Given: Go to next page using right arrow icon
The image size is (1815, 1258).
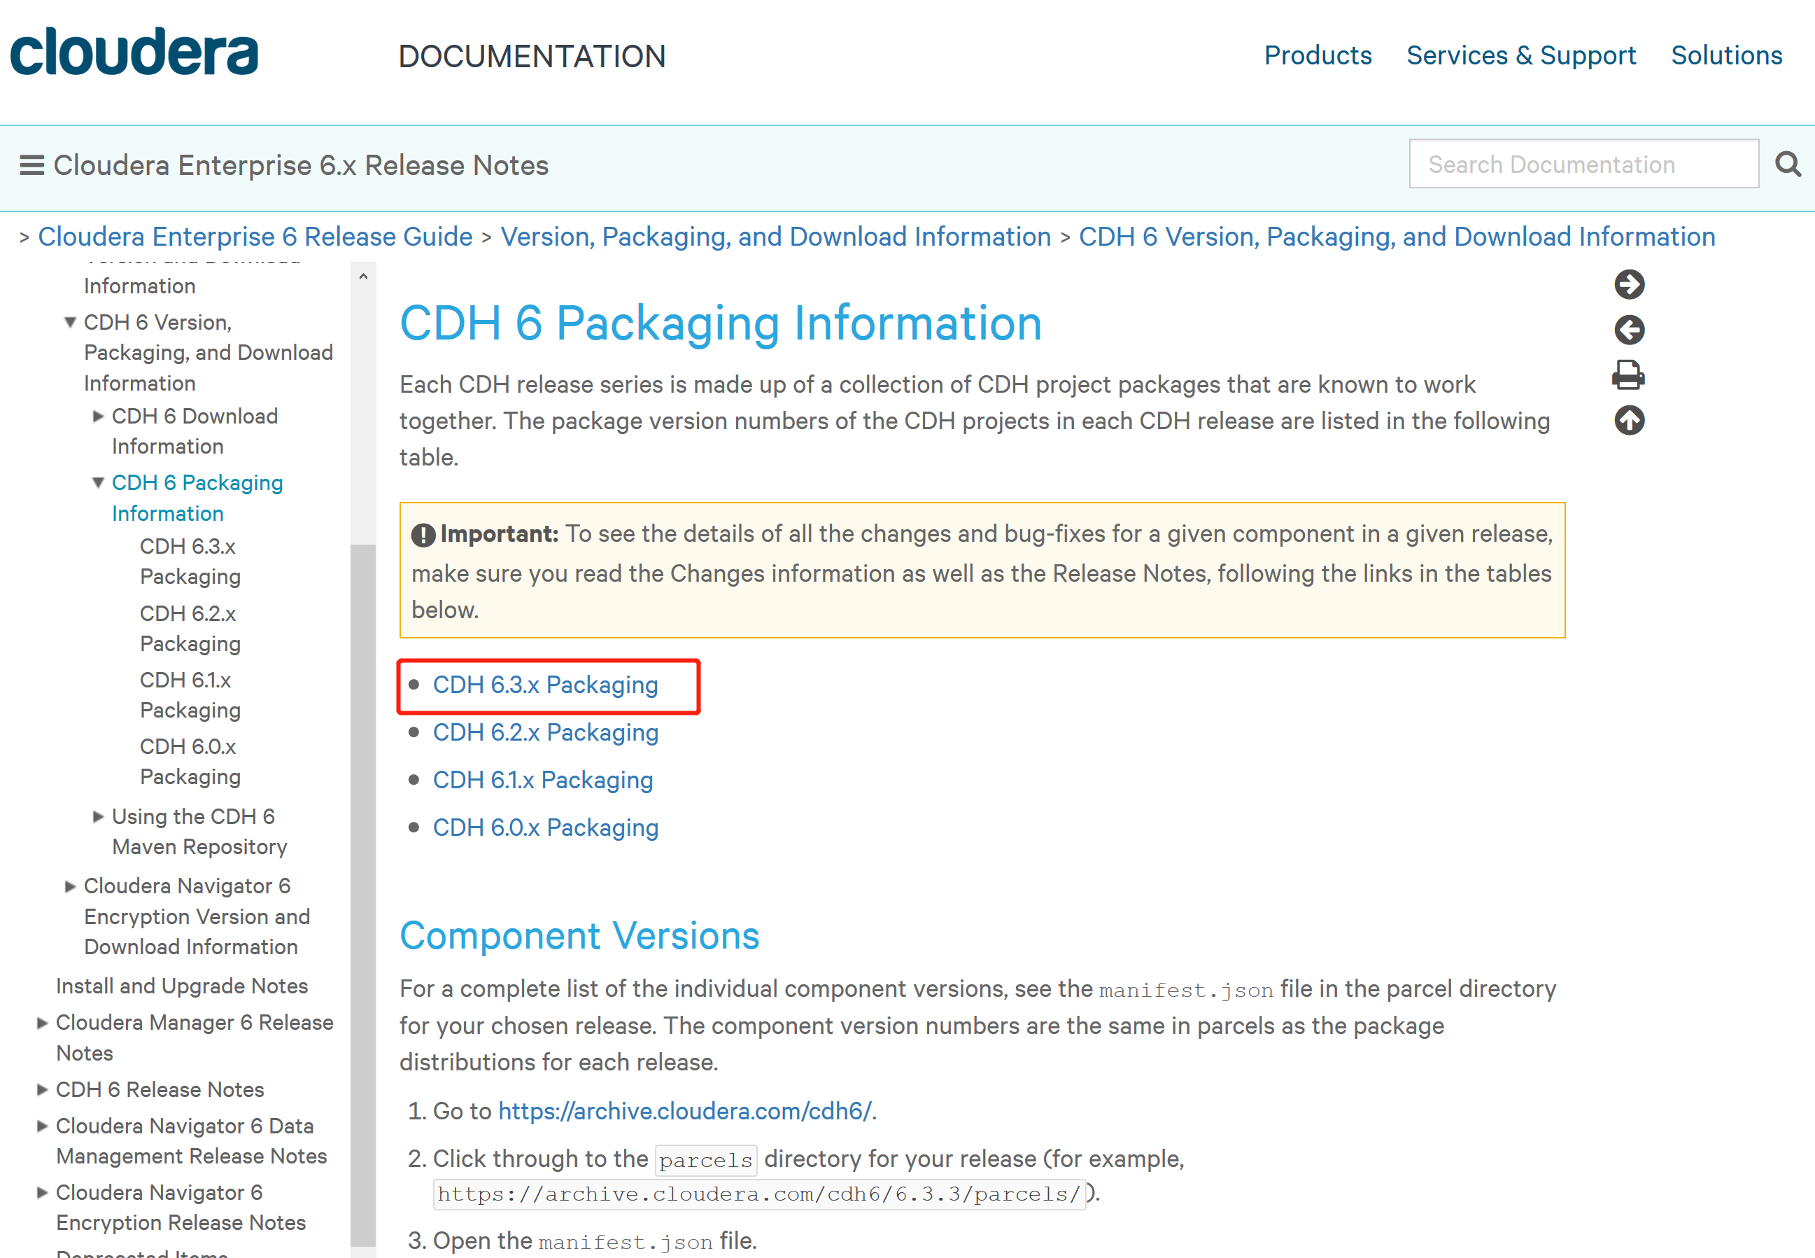Looking at the screenshot, I should 1629,284.
